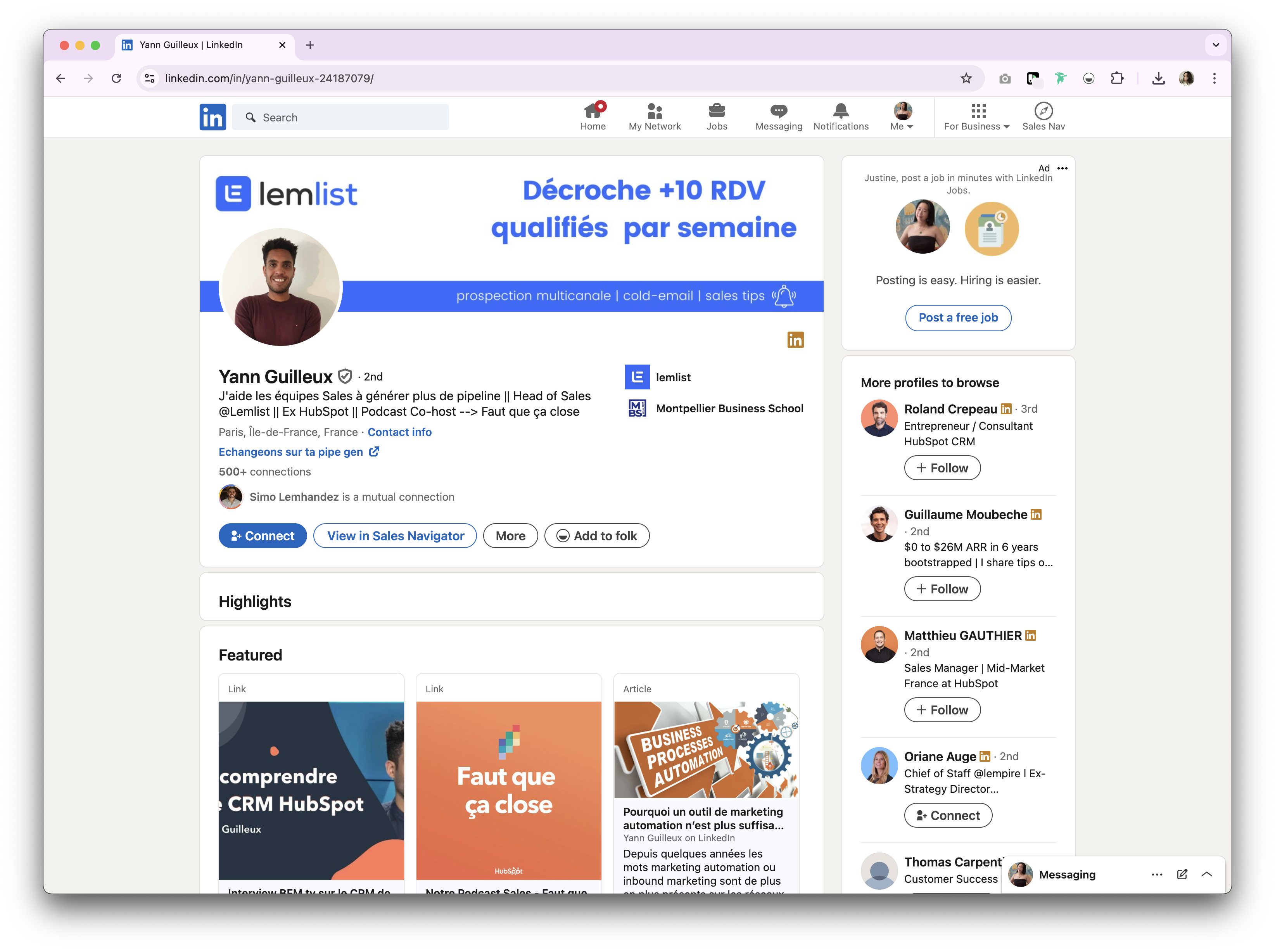Click Connect button on Yann's profile
This screenshot has height=951, width=1275.
coord(263,536)
